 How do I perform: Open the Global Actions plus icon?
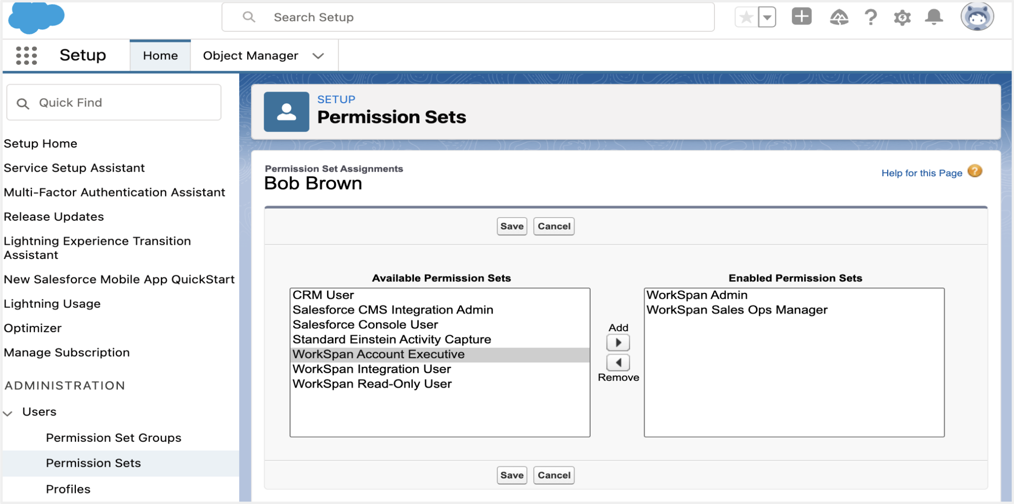[801, 16]
